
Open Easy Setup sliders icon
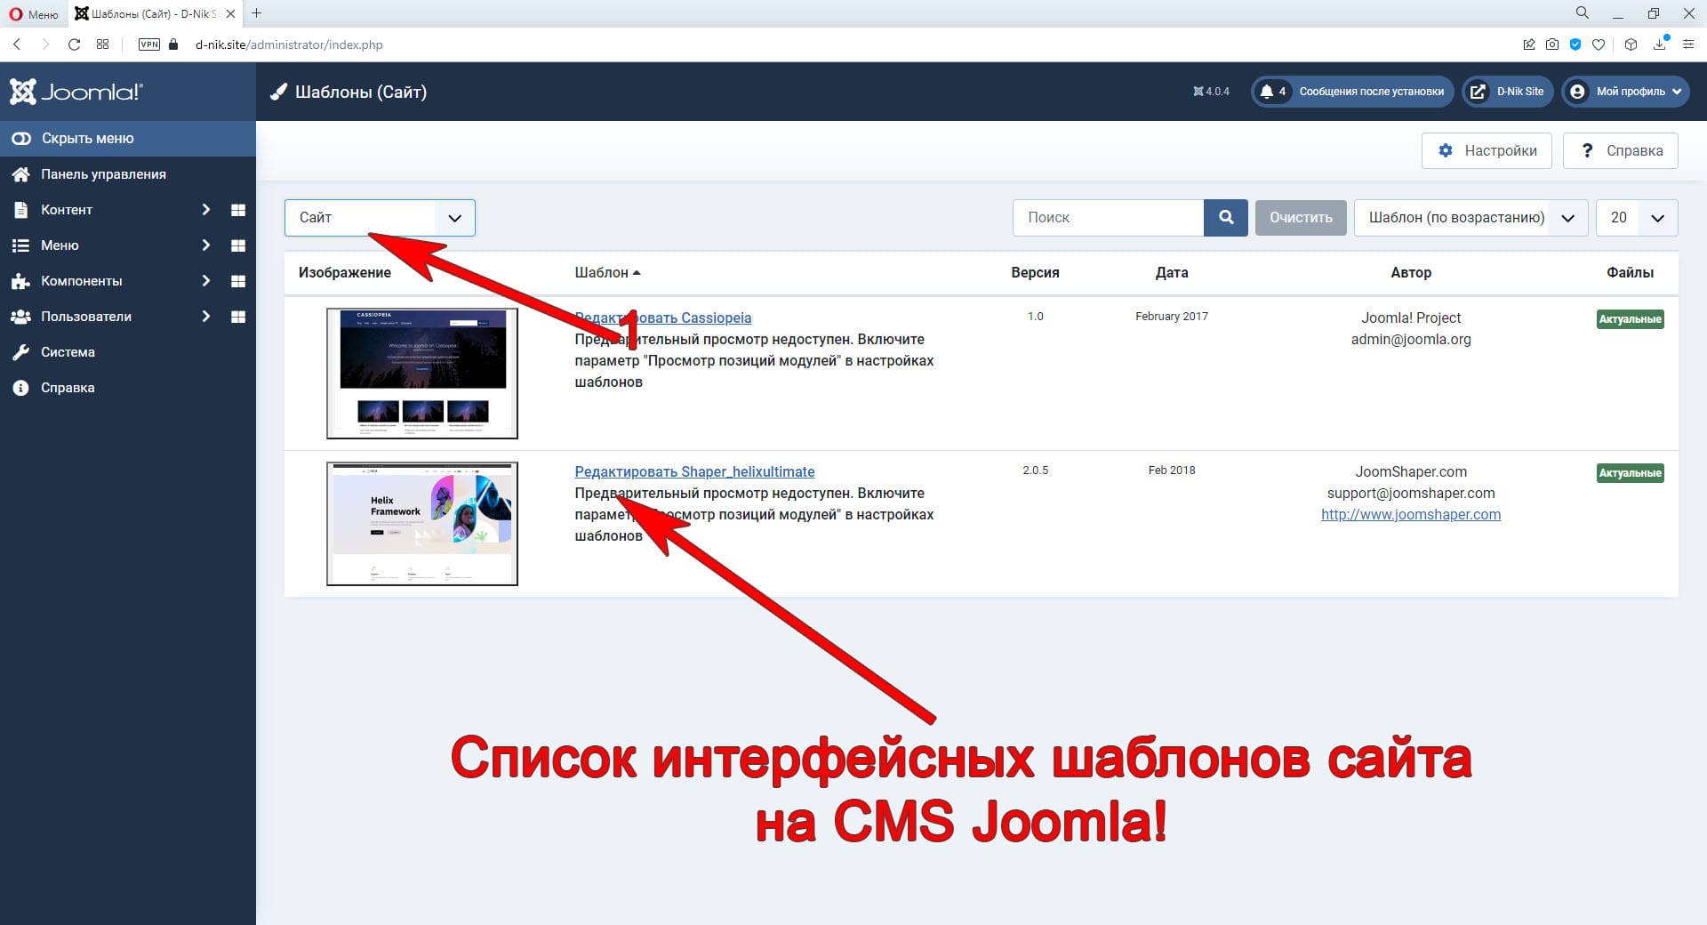(1688, 44)
